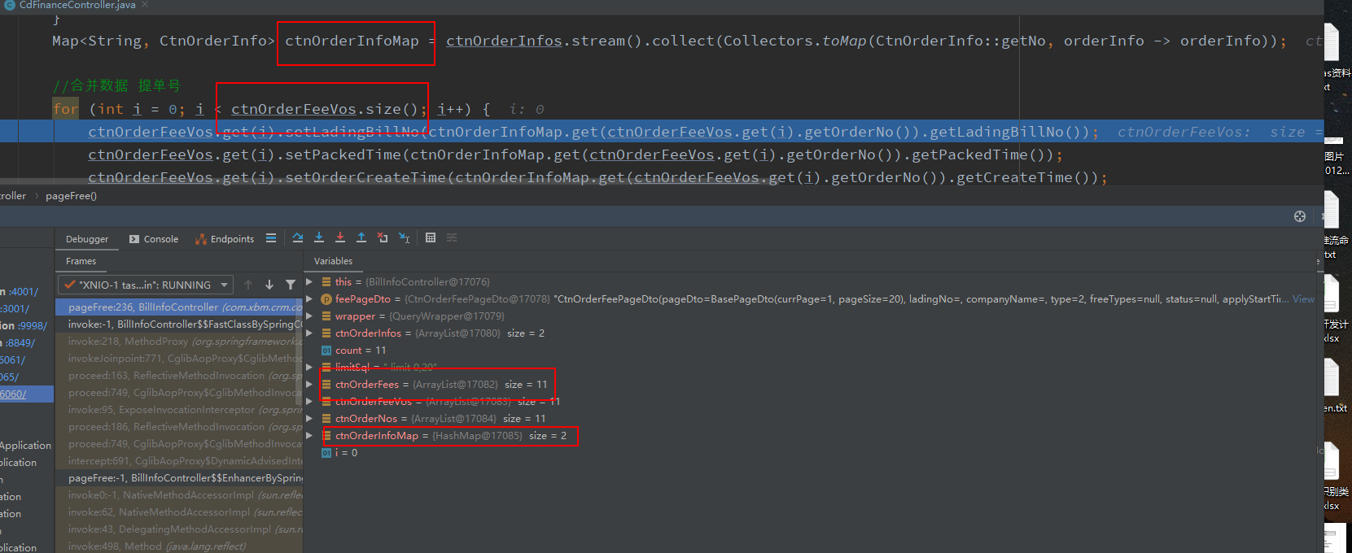Expand the ctnOrderNos variable node
The image size is (1352, 553).
tap(309, 419)
